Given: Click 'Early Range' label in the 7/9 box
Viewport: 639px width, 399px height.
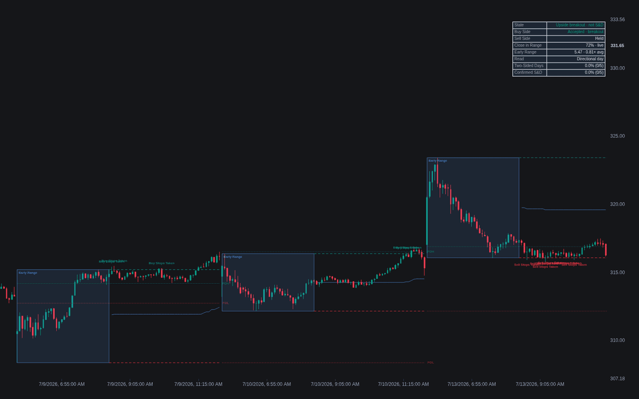Looking at the screenshot, I should click(28, 273).
